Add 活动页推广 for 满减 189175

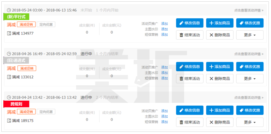[x=164, y=111]
